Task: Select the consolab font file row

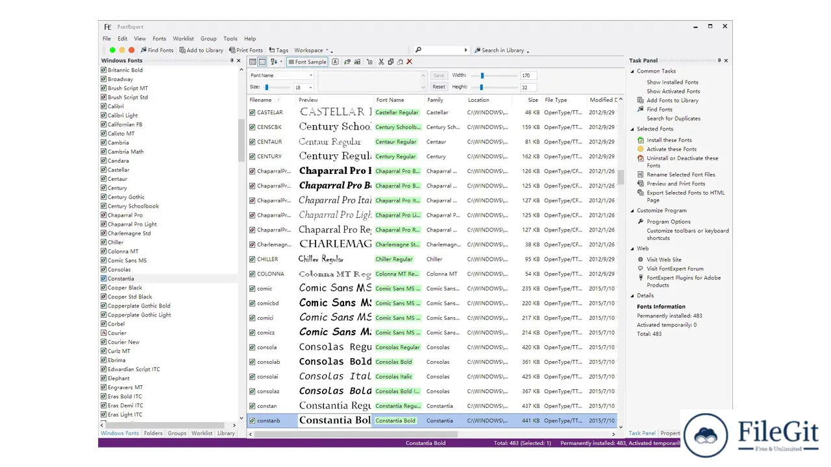Action: (x=432, y=362)
